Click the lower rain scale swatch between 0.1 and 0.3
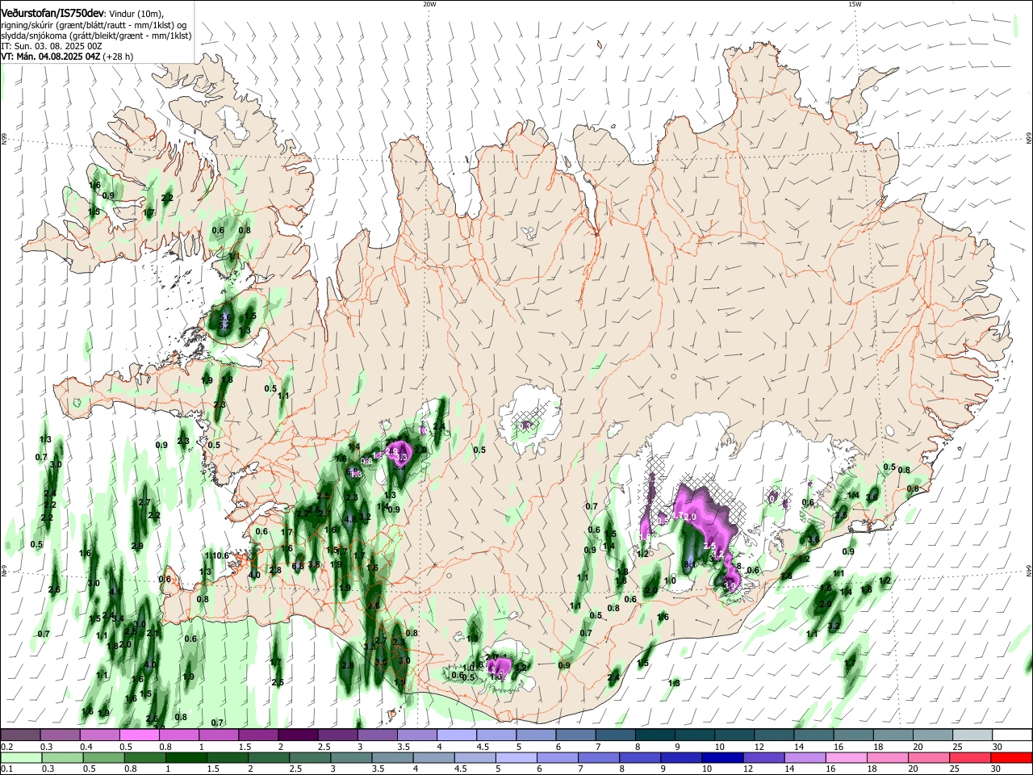This screenshot has height=775, width=1033. click(x=22, y=757)
